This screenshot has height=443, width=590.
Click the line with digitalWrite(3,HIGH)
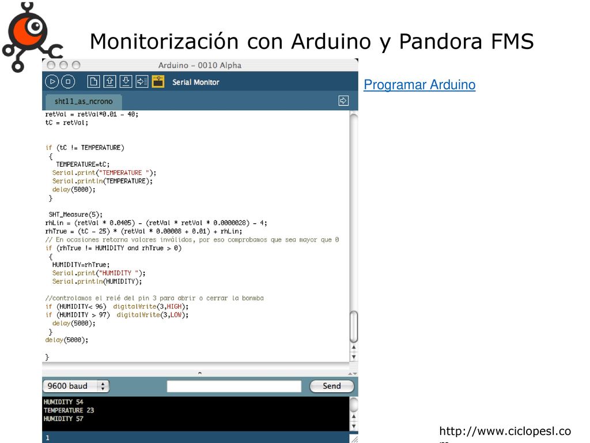tap(117, 307)
